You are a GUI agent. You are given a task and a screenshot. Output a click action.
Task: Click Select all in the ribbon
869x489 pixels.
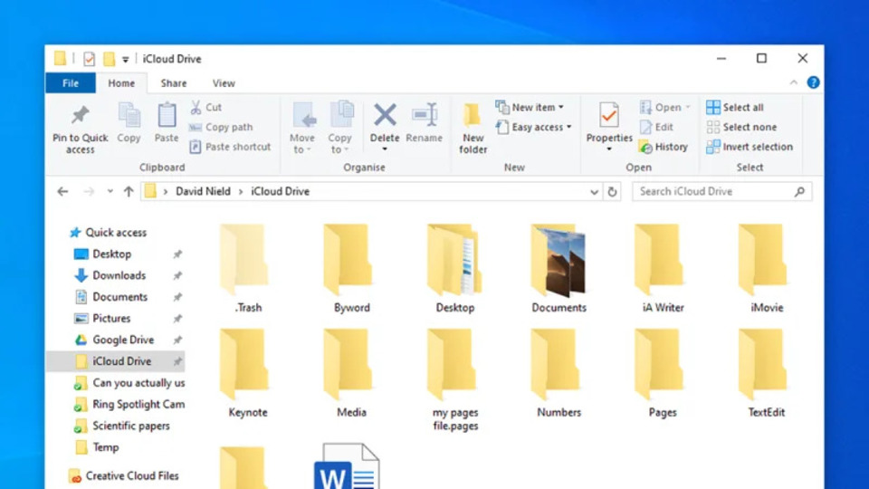(x=735, y=107)
